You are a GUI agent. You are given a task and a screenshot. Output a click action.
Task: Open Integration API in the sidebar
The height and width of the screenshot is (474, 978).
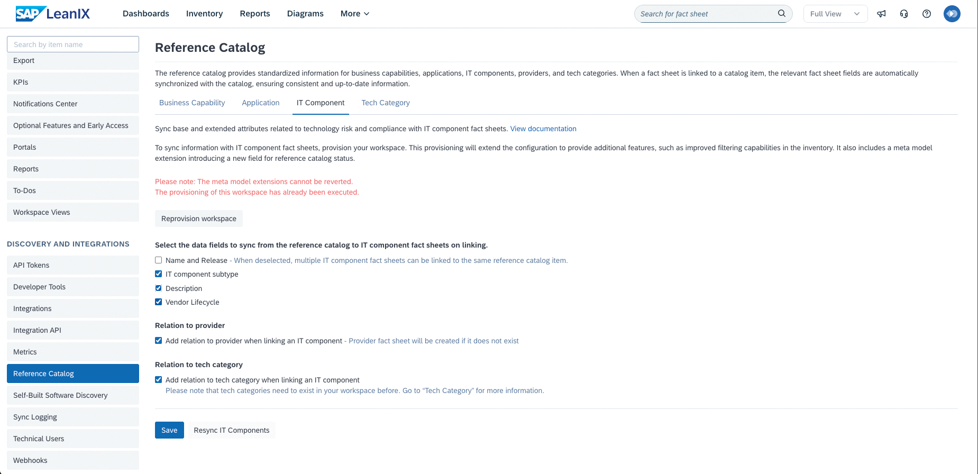(73, 330)
